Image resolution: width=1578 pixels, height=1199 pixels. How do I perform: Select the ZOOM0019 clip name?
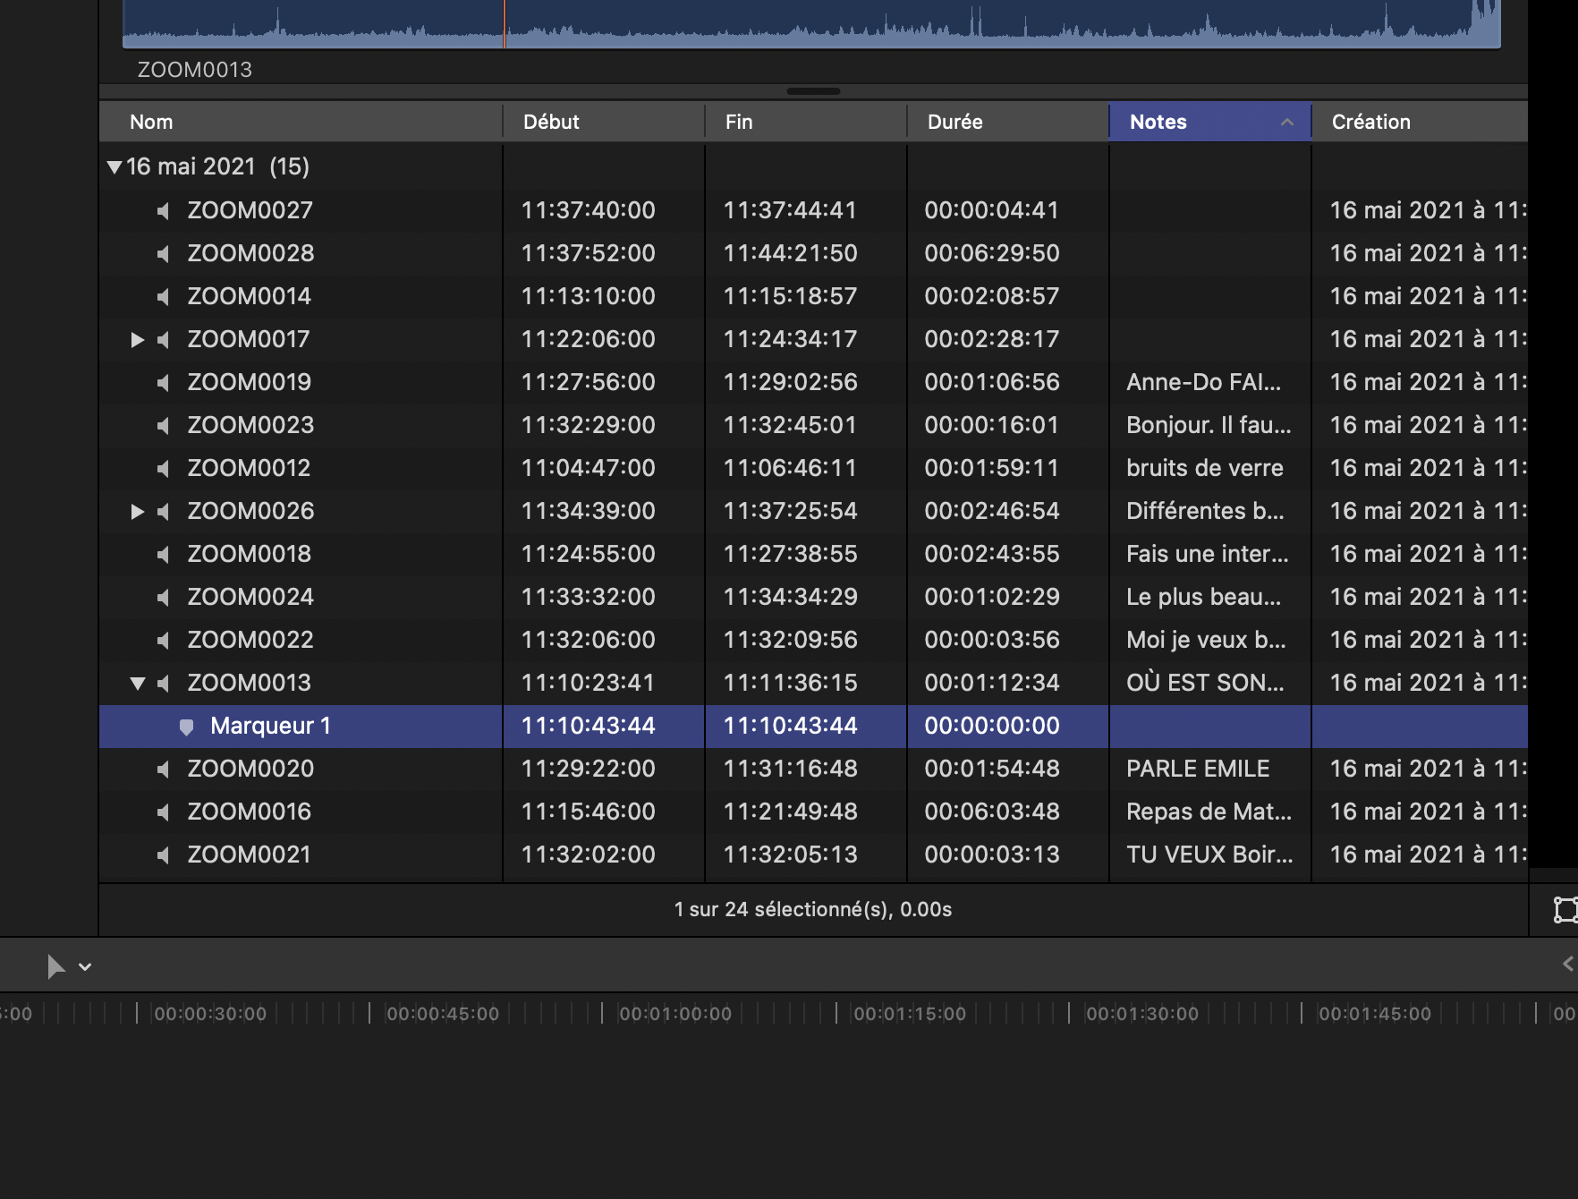click(x=250, y=383)
